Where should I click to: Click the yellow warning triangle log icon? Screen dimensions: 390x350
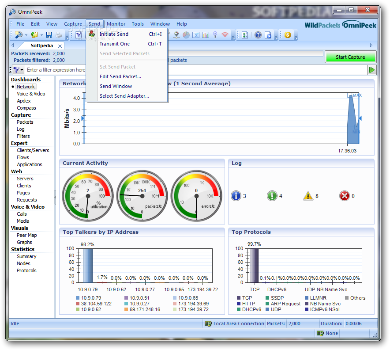tap(308, 196)
